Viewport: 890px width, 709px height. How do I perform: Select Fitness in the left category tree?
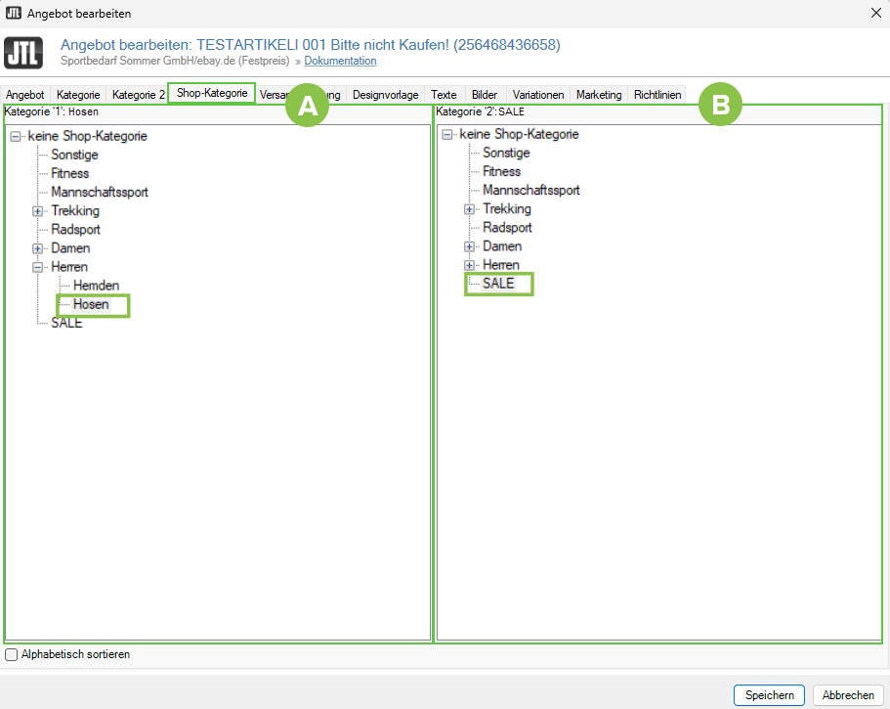click(x=70, y=174)
